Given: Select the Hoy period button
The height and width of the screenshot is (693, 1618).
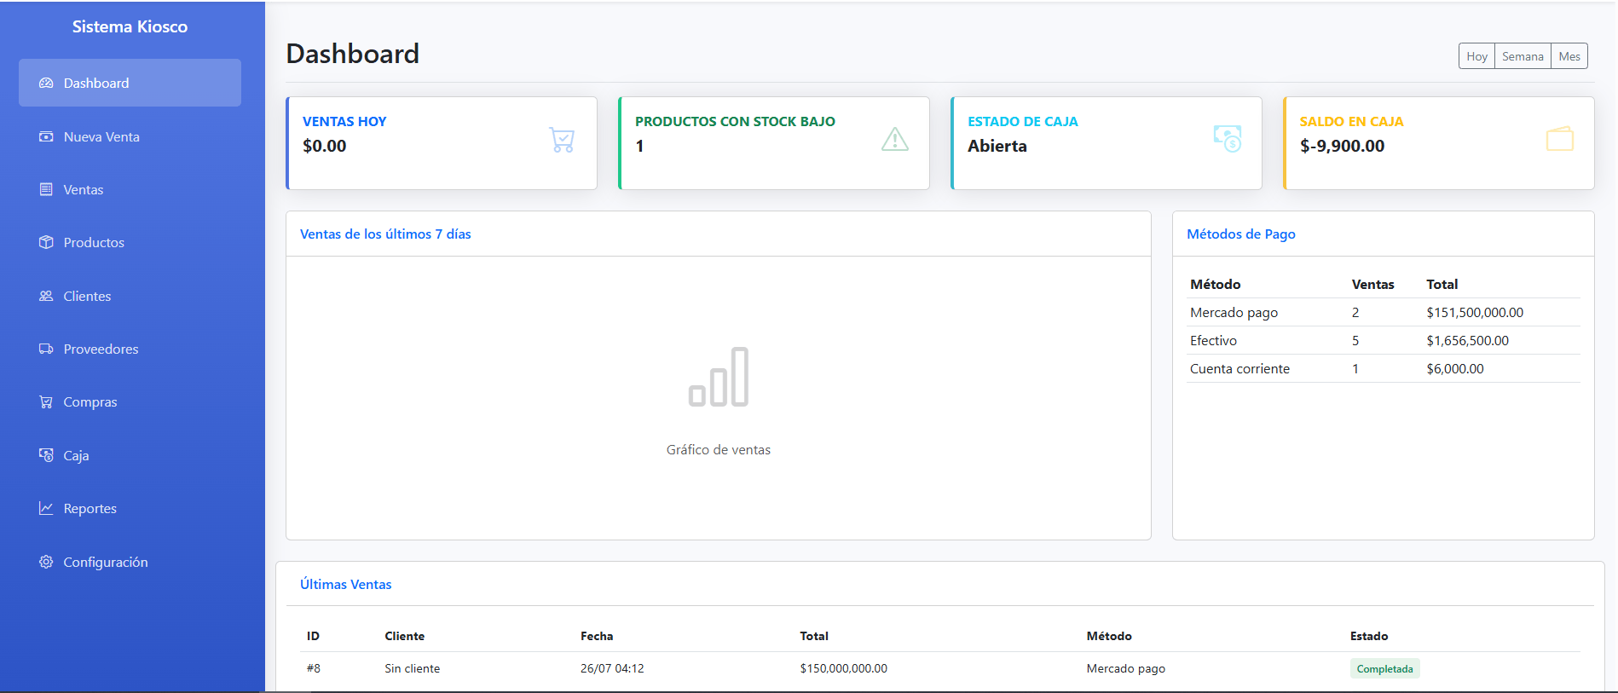Looking at the screenshot, I should click(1476, 56).
